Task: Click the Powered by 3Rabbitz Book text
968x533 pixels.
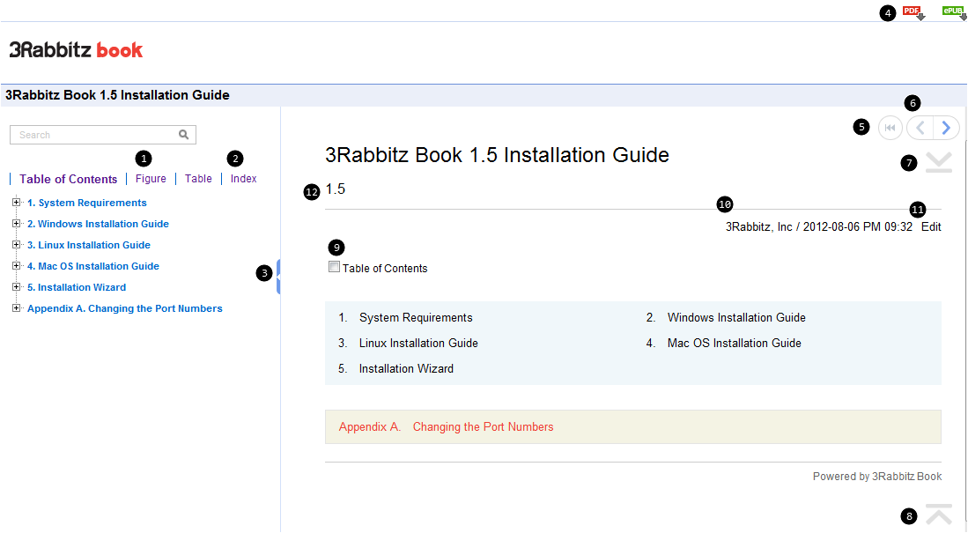Action: (x=877, y=477)
